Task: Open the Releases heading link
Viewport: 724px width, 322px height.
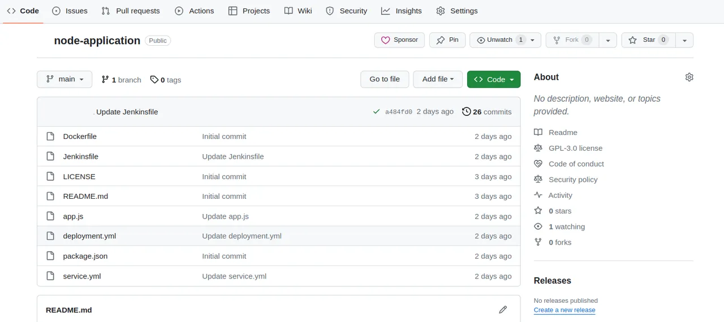Action: 552,281
